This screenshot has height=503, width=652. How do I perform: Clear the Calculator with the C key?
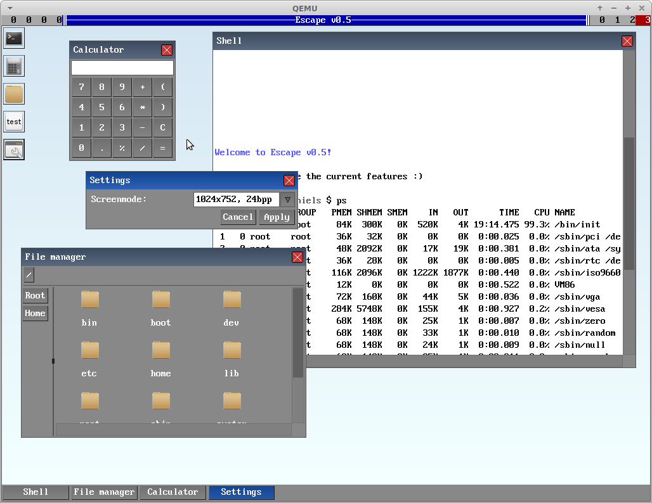pos(162,127)
